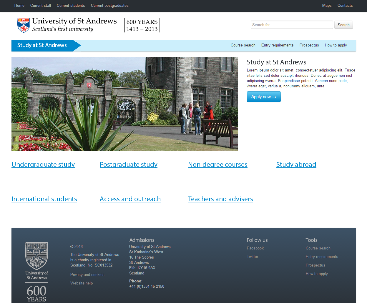Click the Tools heading in footer
Image resolution: width=367 pixels, height=303 pixels.
pos(311,240)
